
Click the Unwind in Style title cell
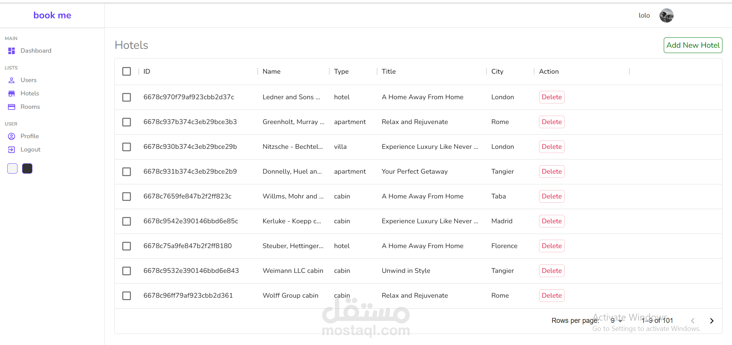406,271
